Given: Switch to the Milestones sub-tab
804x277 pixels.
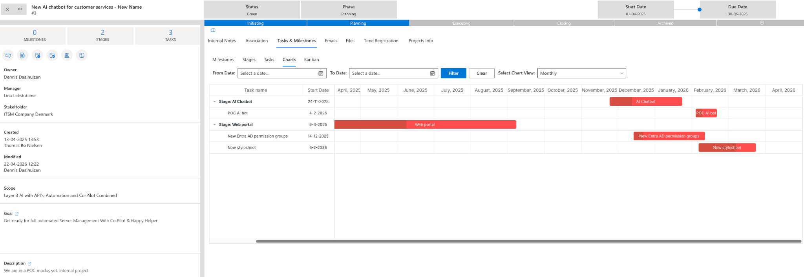Looking at the screenshot, I should pos(223,60).
